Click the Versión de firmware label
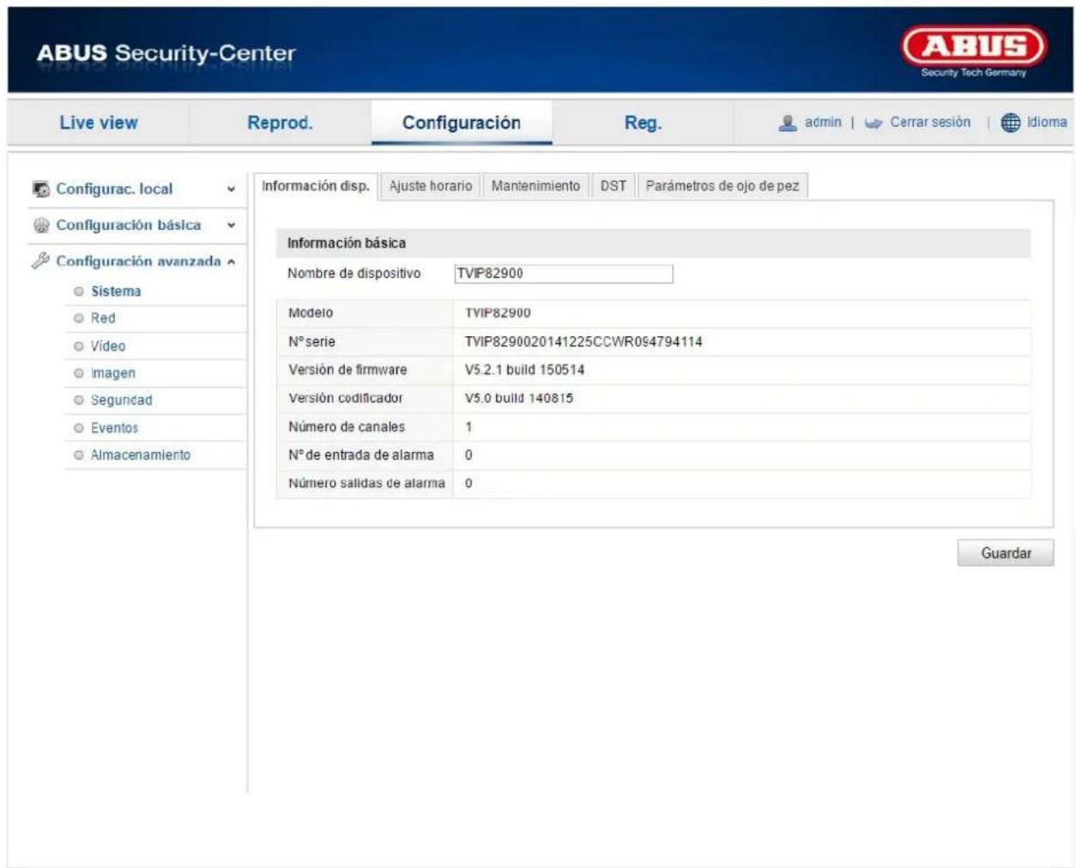1076x868 pixels. [x=348, y=370]
